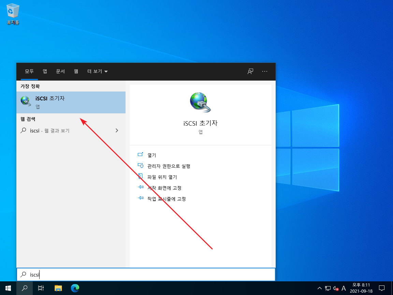393x295 pixels.
Task: Choose 작업 표시줄에 고정
Action: click(x=167, y=199)
